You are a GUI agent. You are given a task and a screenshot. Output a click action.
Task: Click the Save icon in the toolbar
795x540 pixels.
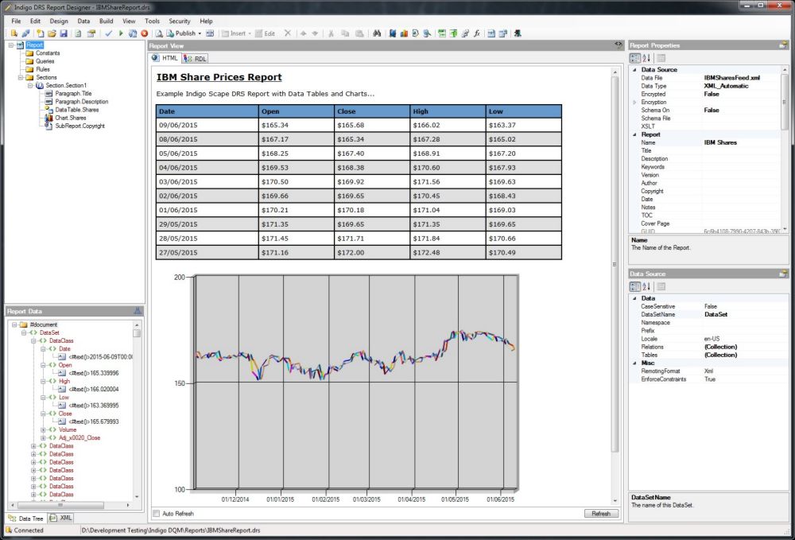click(63, 34)
